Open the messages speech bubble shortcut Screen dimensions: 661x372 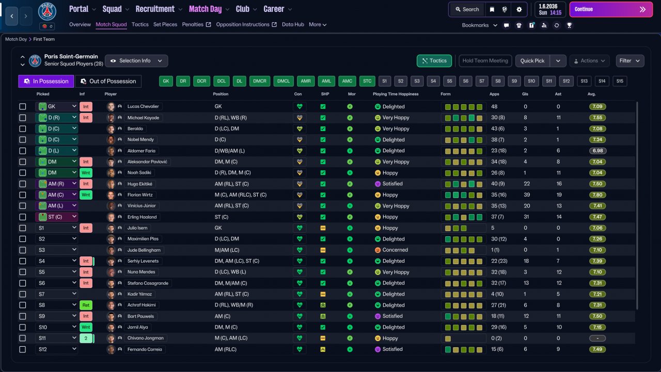tap(506, 25)
